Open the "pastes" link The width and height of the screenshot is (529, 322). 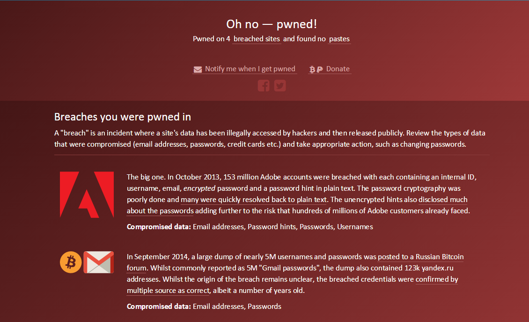tap(339, 39)
